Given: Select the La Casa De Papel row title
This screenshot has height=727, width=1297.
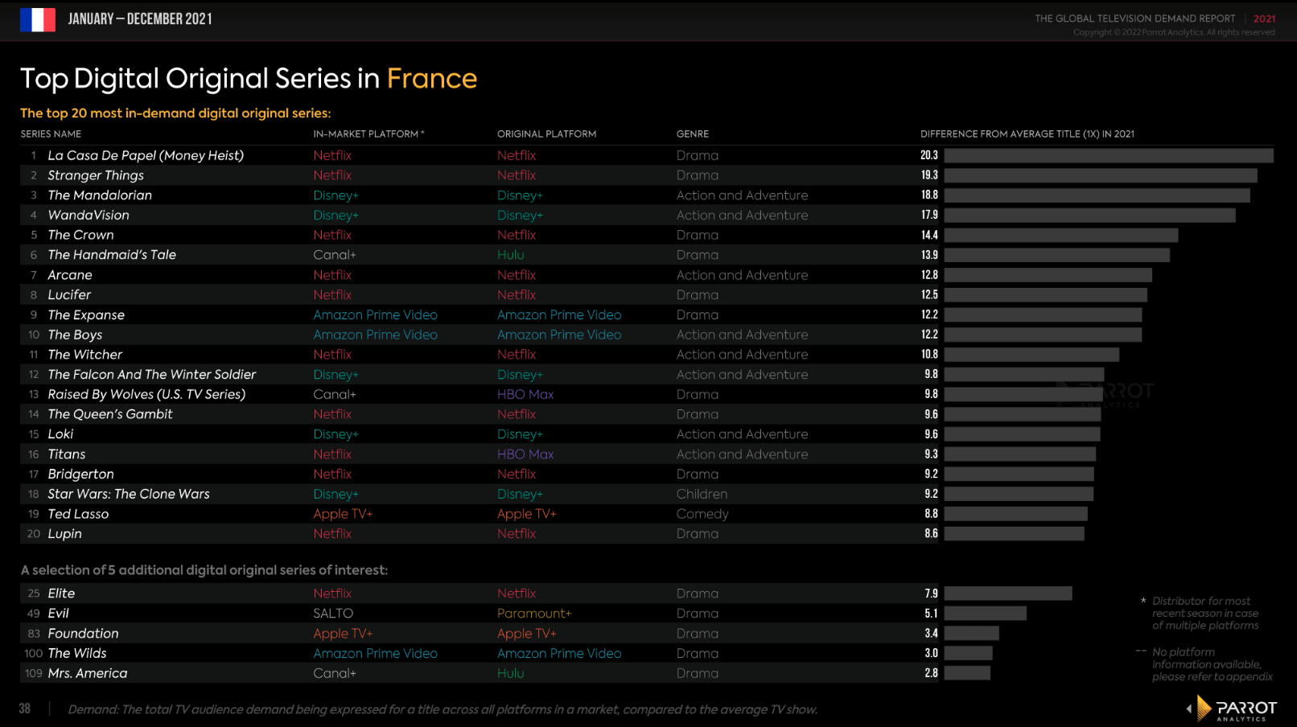Looking at the screenshot, I should pyautogui.click(x=146, y=155).
